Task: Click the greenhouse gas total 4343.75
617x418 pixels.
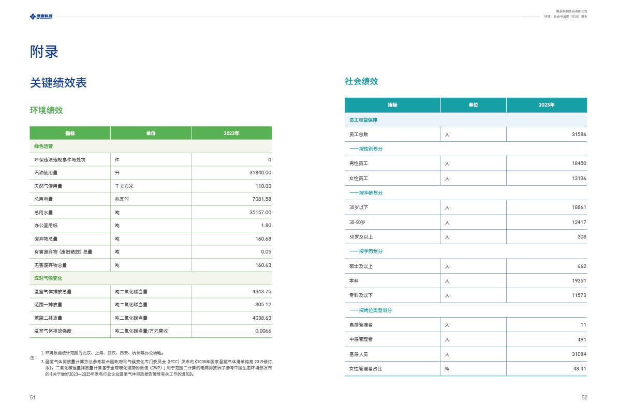Action: pyautogui.click(x=260, y=292)
